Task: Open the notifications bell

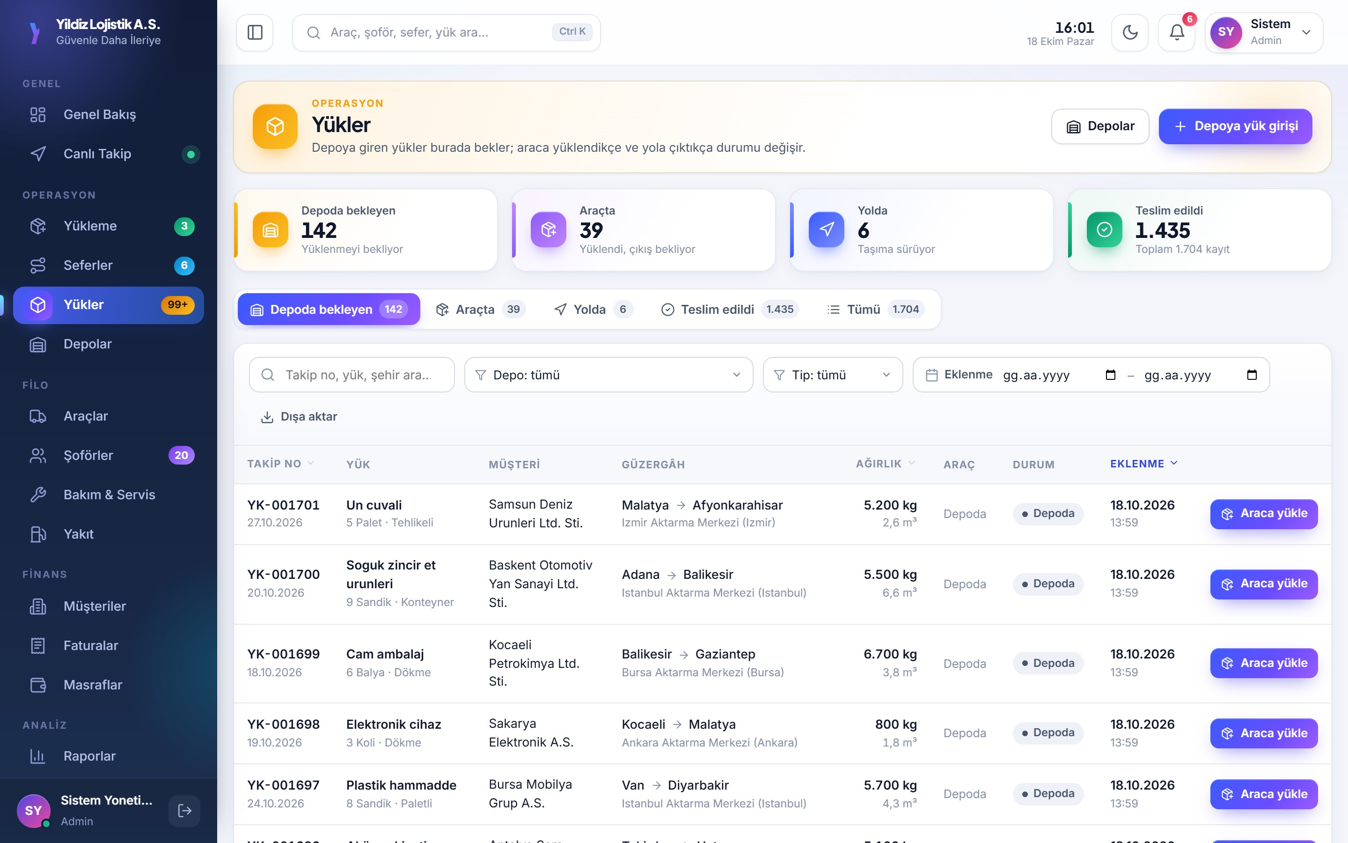Action: [x=1176, y=32]
